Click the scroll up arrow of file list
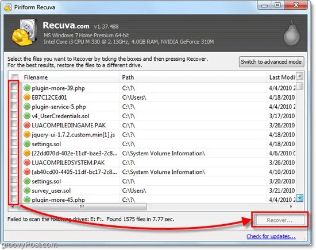 tap(300, 76)
